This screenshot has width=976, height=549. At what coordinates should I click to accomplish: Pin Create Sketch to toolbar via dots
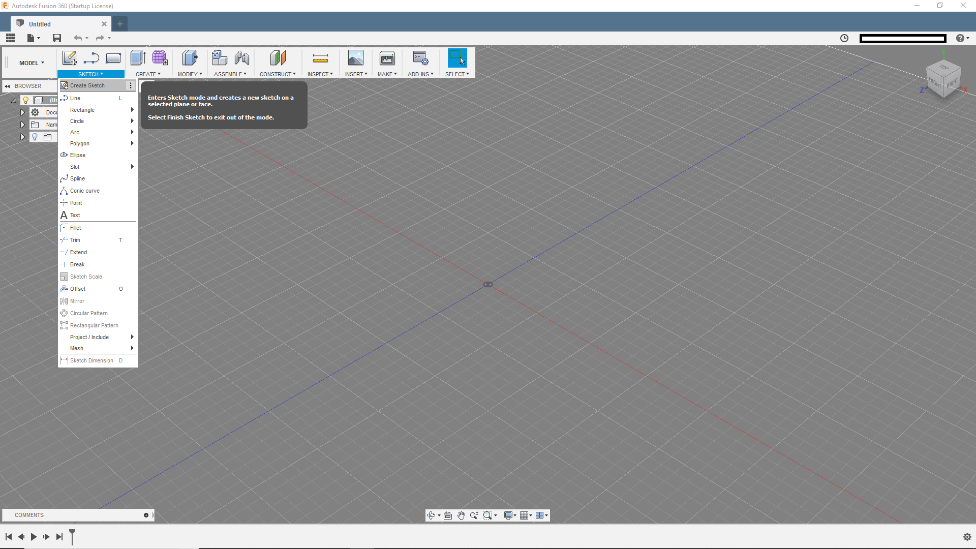[131, 85]
